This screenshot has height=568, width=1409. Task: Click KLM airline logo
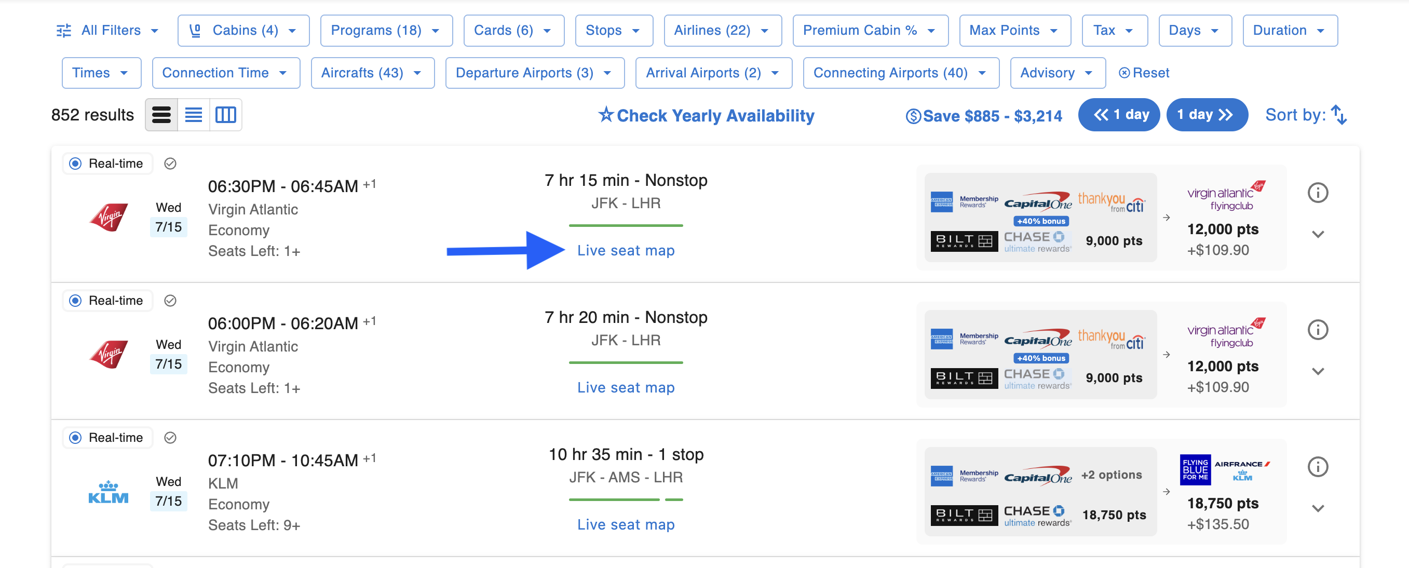pos(109,492)
